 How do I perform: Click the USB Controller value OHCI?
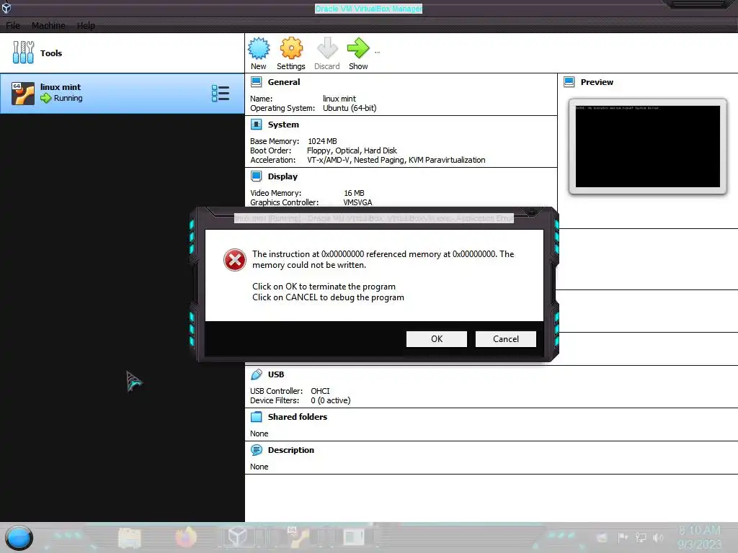(320, 391)
